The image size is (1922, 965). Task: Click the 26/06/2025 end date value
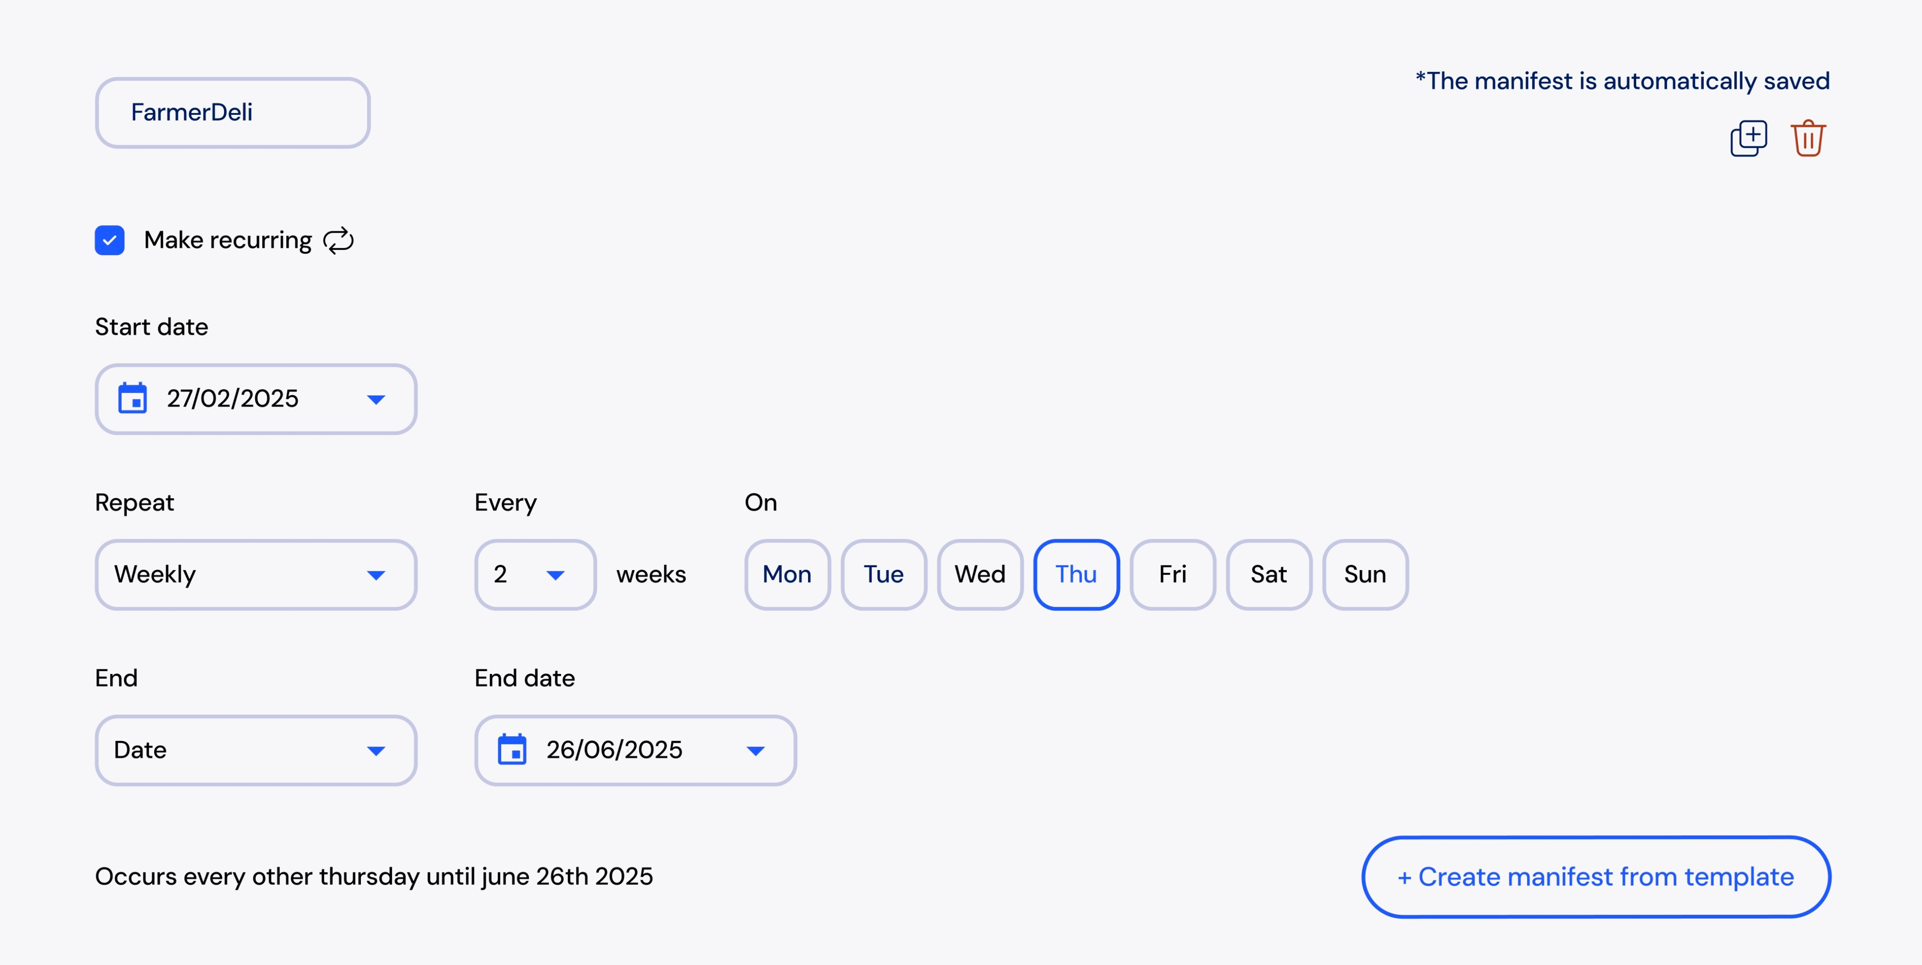[x=614, y=749]
